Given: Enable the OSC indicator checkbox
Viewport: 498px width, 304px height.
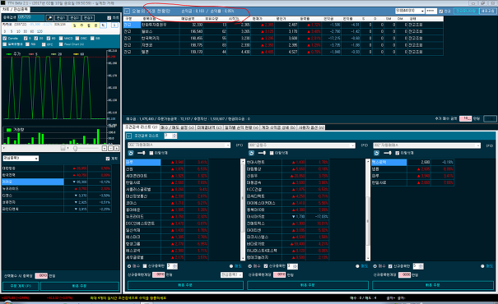Looking at the screenshot, I should pyautogui.click(x=77, y=39).
